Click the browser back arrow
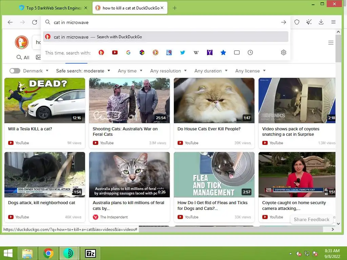 point(10,22)
